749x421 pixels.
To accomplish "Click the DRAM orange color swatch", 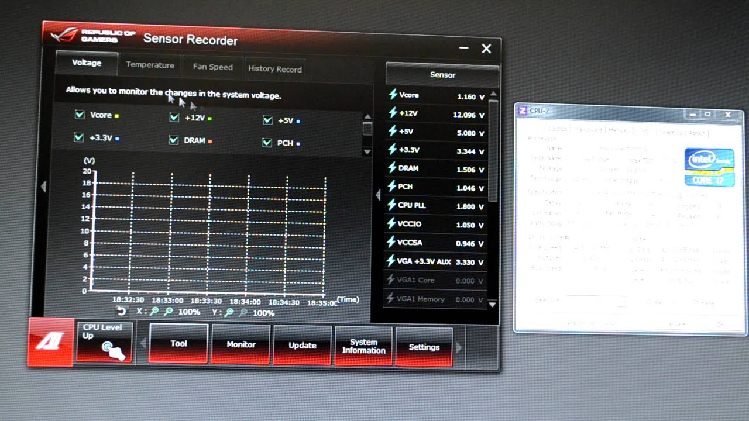I will click(209, 141).
